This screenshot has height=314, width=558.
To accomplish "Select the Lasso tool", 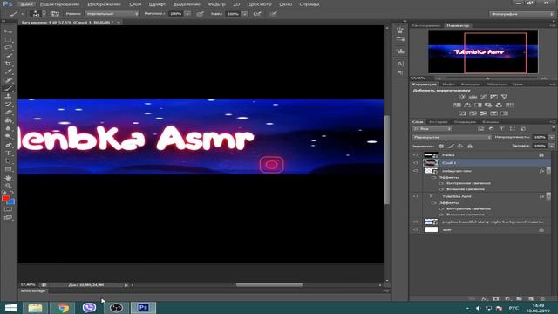I will [x=8, y=48].
